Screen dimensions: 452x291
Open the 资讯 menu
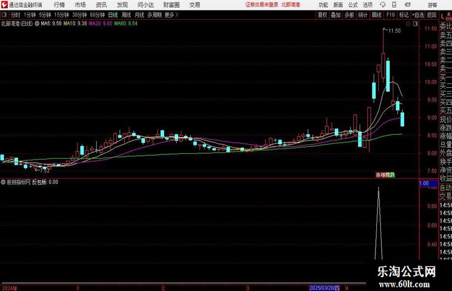pyautogui.click(x=101, y=5)
